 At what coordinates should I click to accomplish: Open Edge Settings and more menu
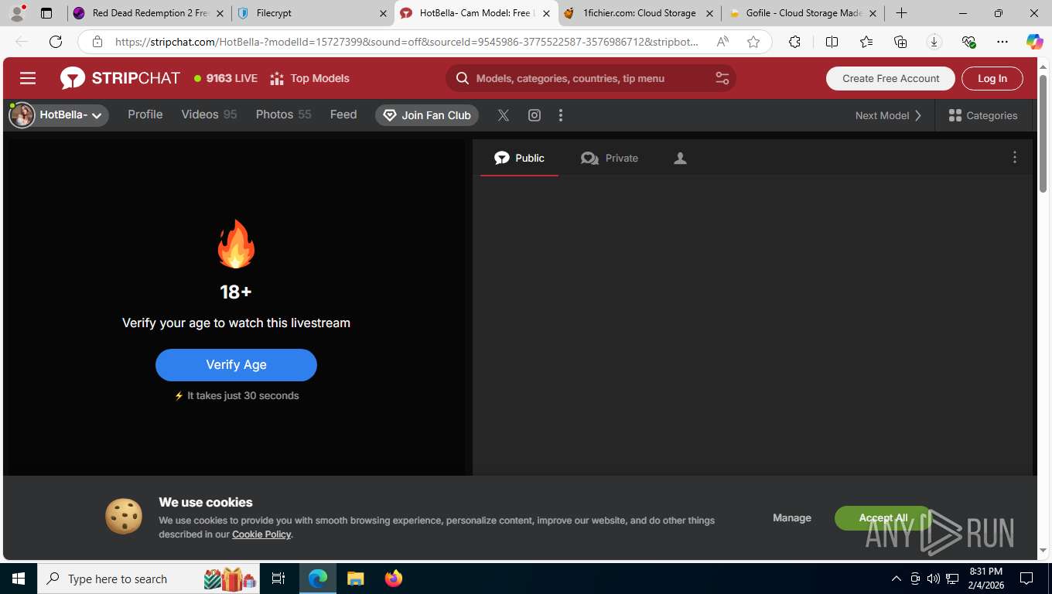click(1002, 42)
